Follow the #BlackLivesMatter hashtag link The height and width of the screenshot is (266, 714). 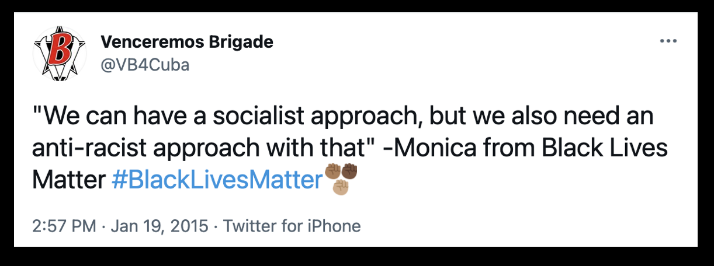click(x=216, y=180)
